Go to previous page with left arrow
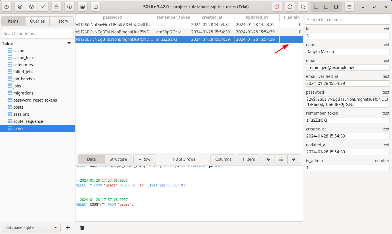The height and width of the screenshot is (234, 392). click(x=268, y=159)
